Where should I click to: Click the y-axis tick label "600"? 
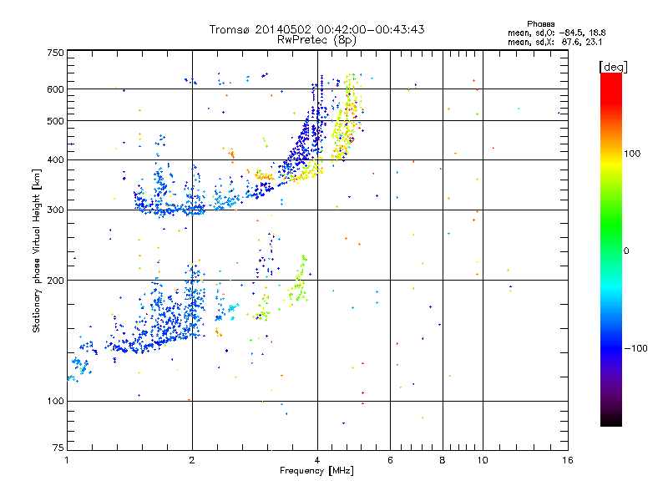tap(55, 89)
